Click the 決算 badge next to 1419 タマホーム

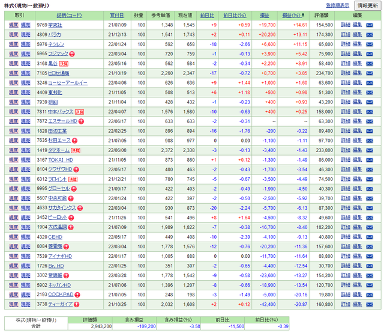[x=76, y=150]
